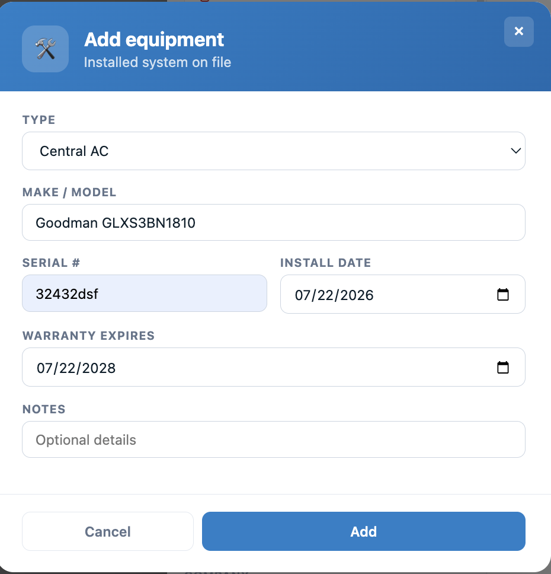Viewport: 551px width, 574px height.
Task: Click the Notes optional details field
Action: (x=274, y=439)
